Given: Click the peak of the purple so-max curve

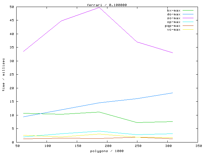Looking at the screenshot, I should tap(99, 7).
